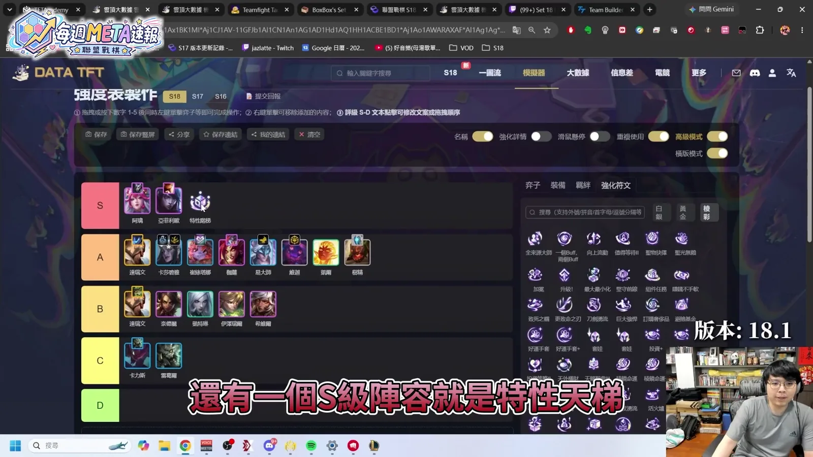Screen dimensions: 813x457
Task: Open the user account icon in header
Action: [x=772, y=73]
